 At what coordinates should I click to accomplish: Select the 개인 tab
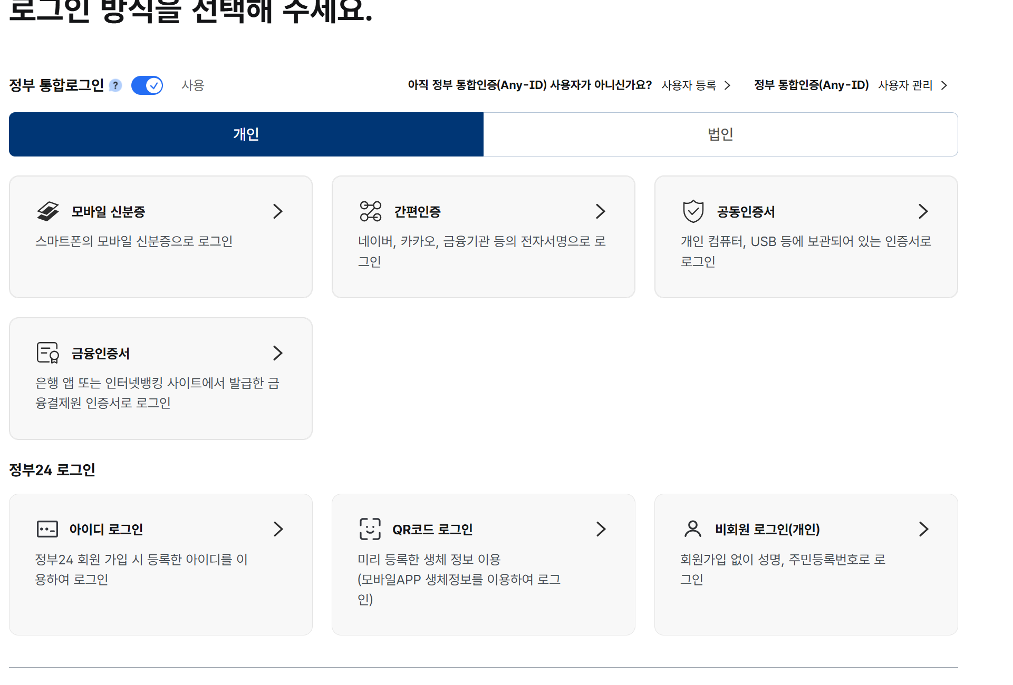tap(246, 134)
